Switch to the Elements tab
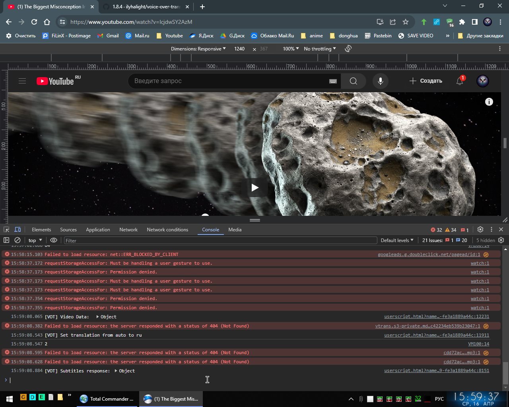Viewport: 509px width, 407px height. (41, 230)
